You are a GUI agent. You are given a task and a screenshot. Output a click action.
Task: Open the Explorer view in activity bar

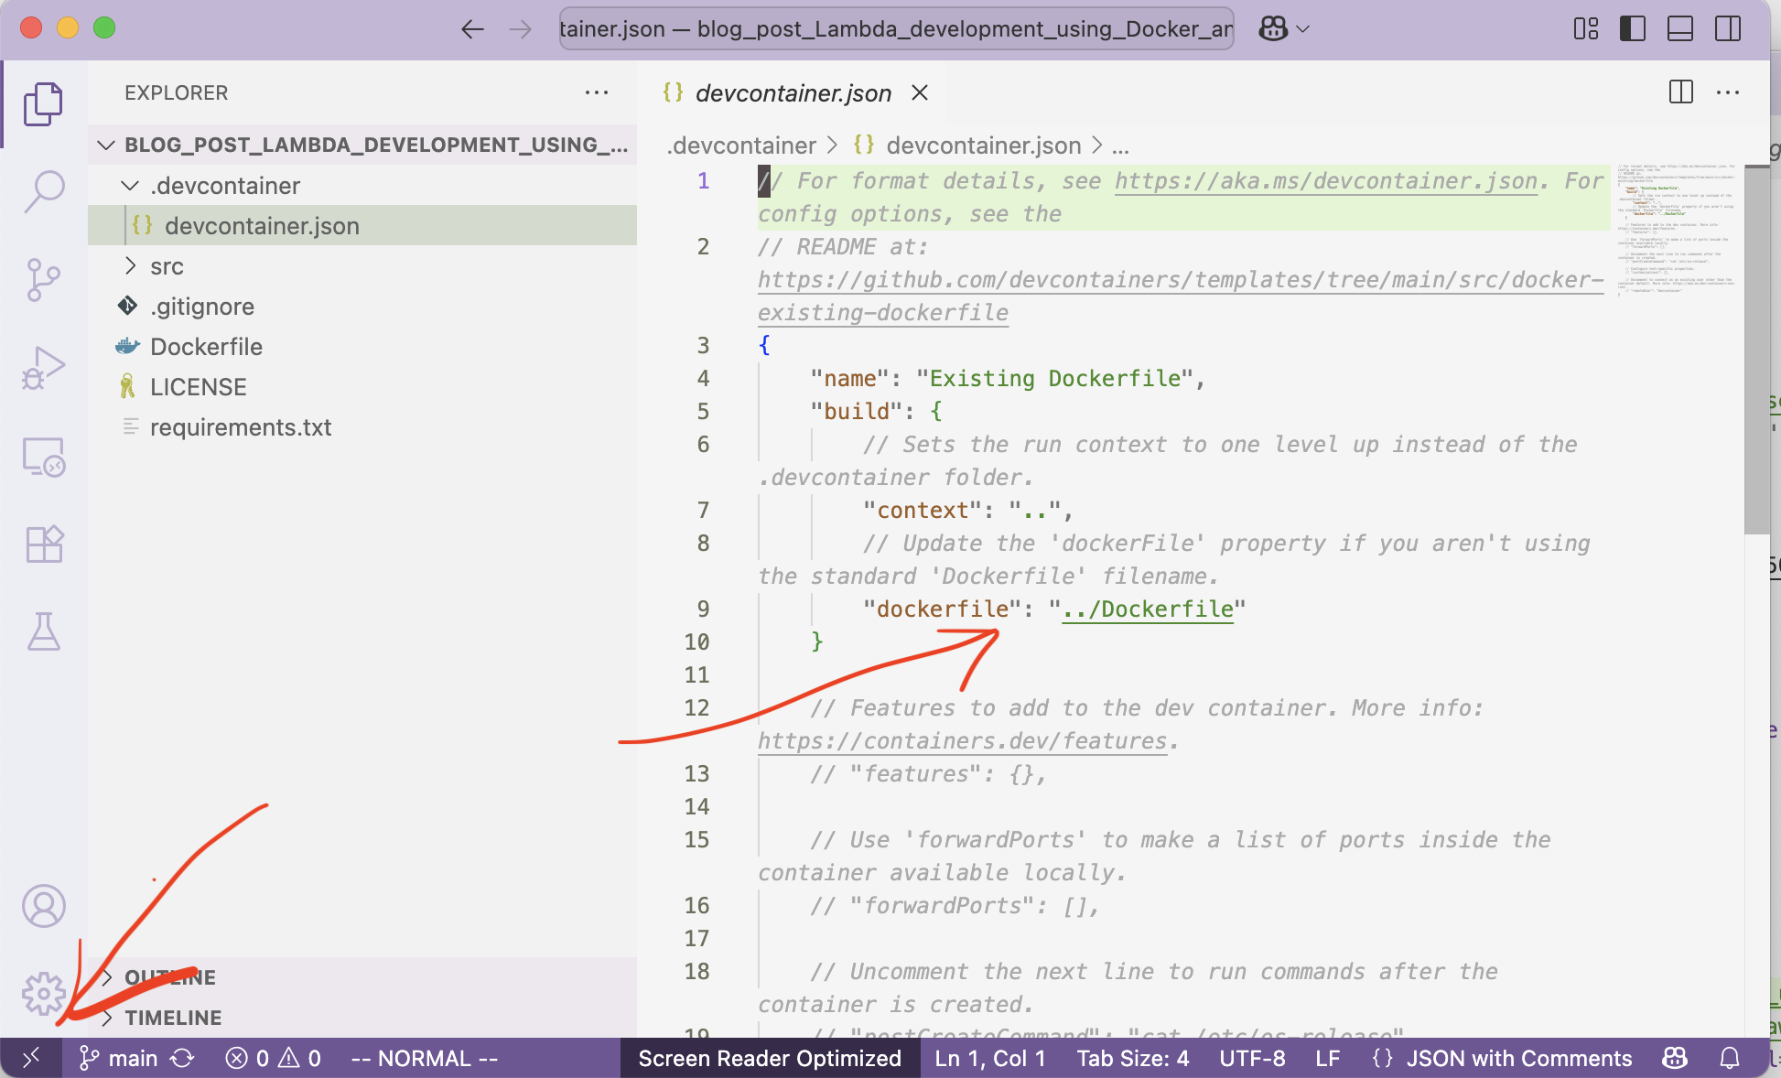[43, 103]
